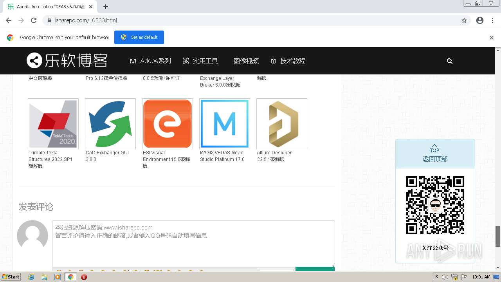501x282 pixels.
Task: Close the Andritz Automation IDEAS tab
Action: (91, 7)
